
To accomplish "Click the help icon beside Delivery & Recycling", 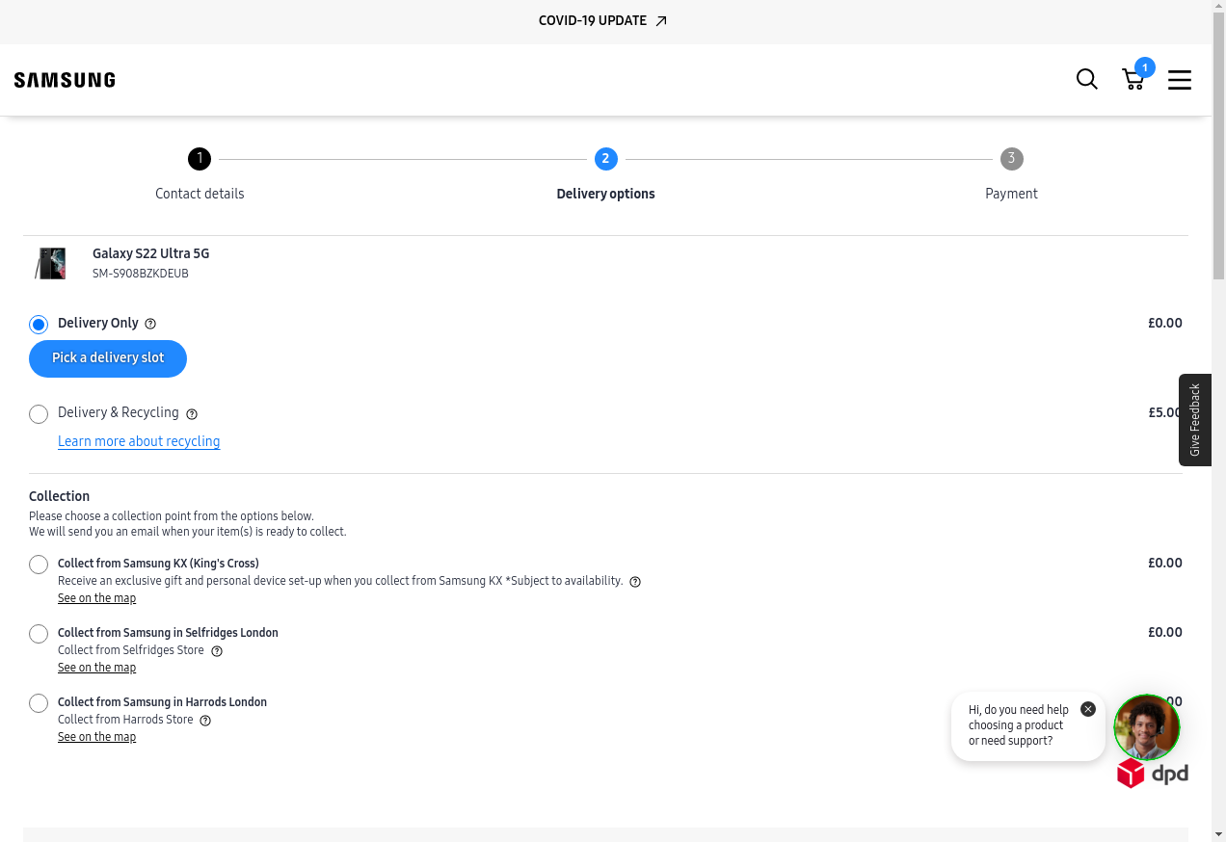I will click(192, 414).
